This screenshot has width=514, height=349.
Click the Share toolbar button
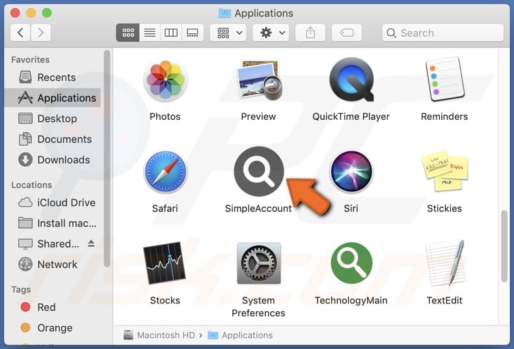point(310,33)
